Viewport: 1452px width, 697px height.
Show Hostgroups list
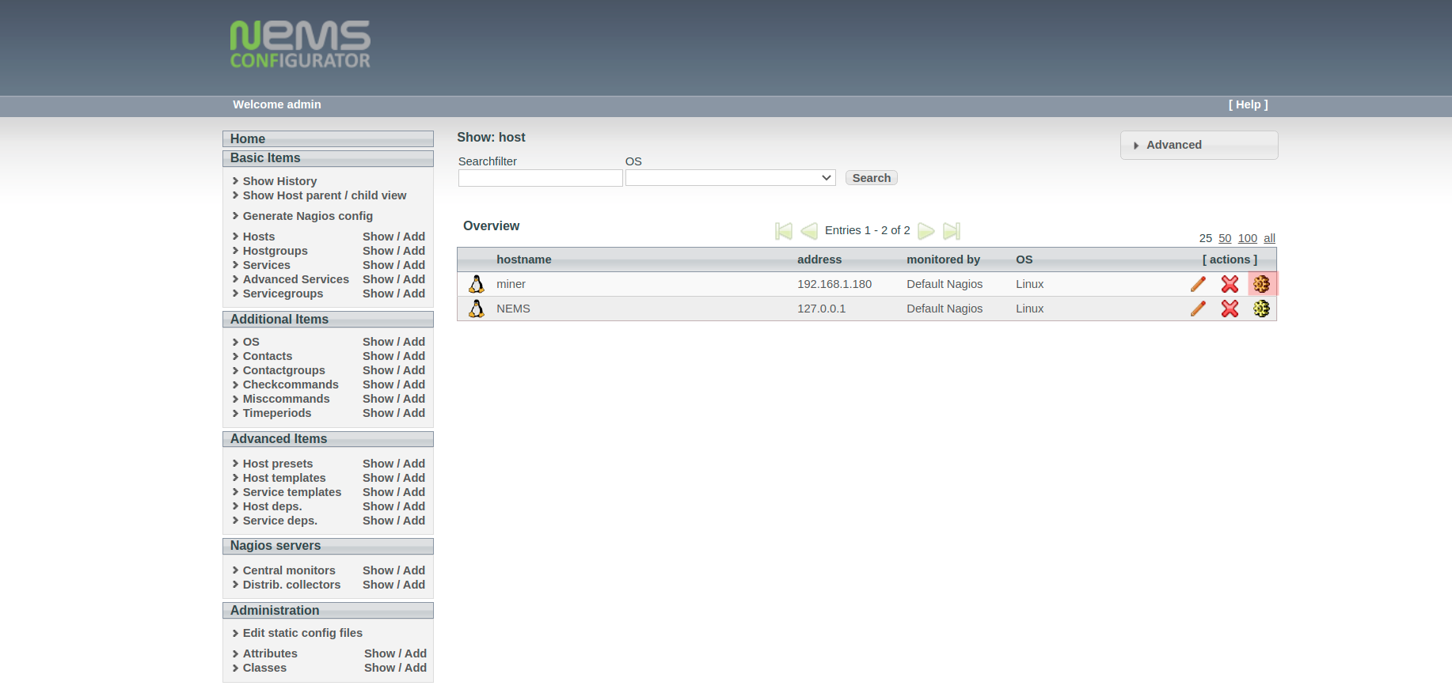[378, 251]
